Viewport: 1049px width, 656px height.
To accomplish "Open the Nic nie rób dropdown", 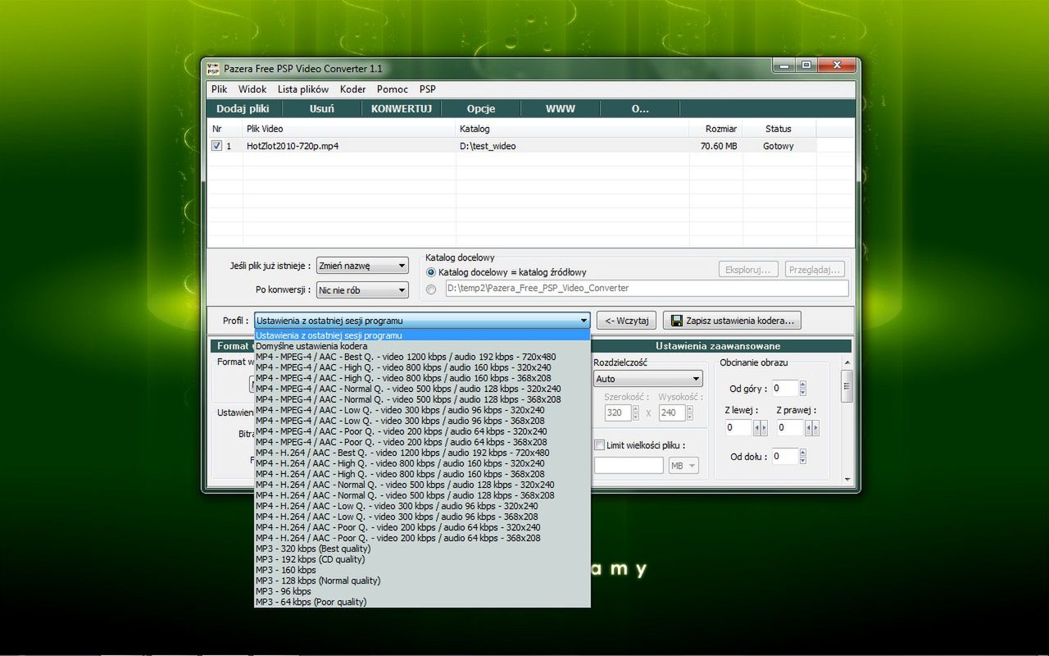I will click(362, 290).
